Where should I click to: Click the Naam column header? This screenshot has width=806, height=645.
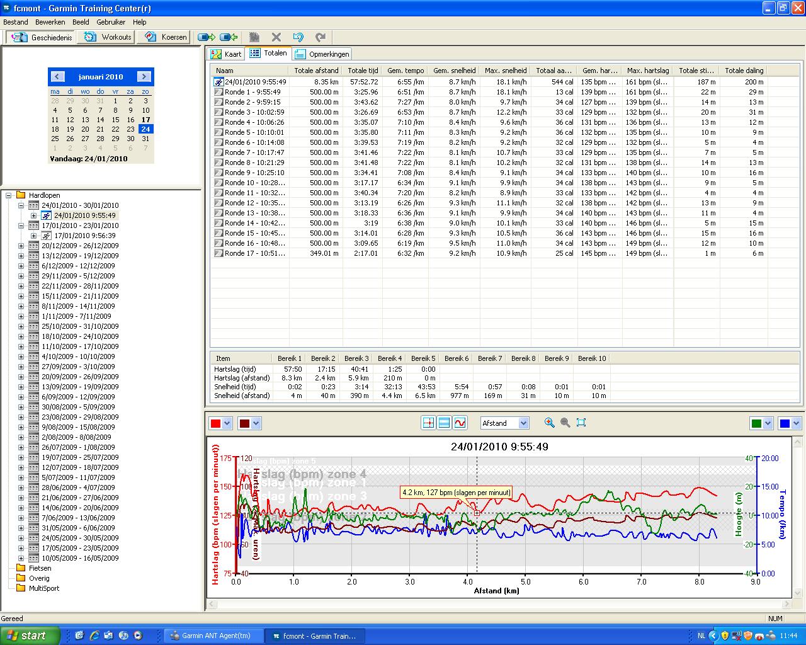tap(250, 71)
